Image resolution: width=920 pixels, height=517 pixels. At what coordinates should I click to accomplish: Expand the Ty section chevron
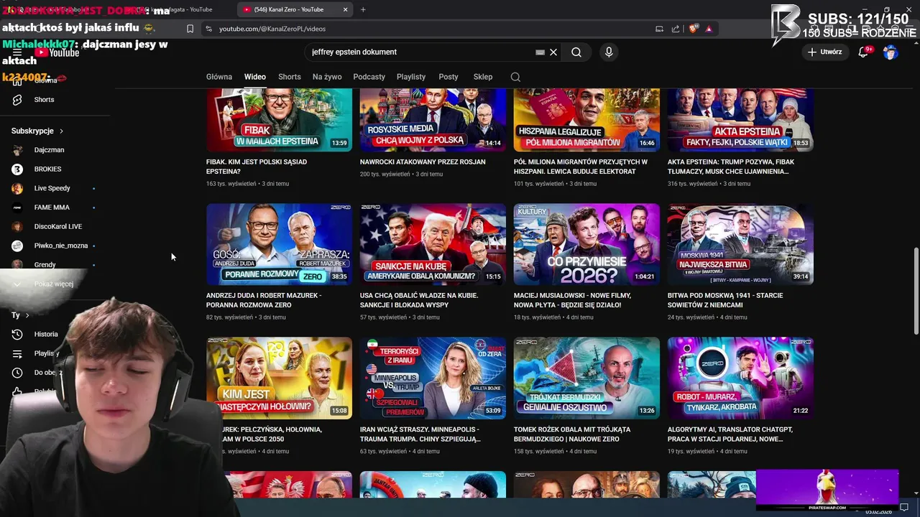pos(27,315)
